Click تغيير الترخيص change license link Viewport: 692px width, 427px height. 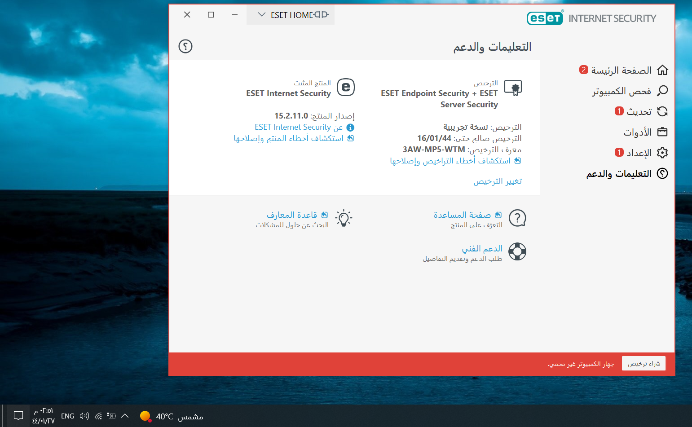(498, 181)
